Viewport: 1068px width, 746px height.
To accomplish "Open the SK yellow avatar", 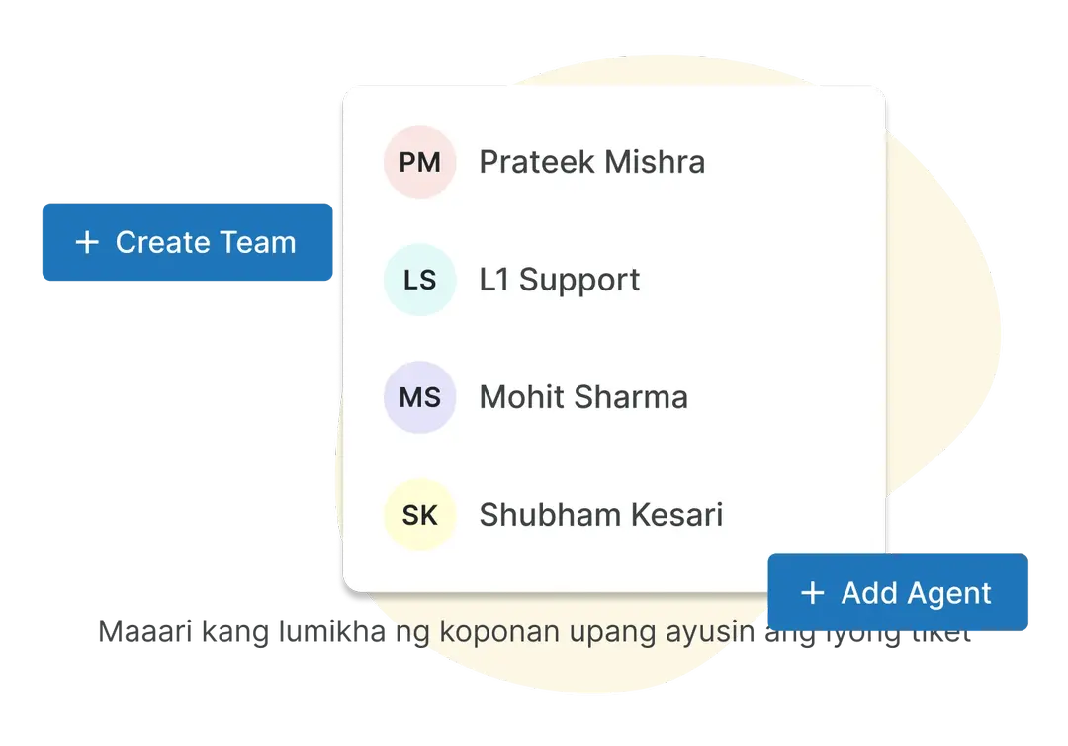I will click(x=419, y=515).
